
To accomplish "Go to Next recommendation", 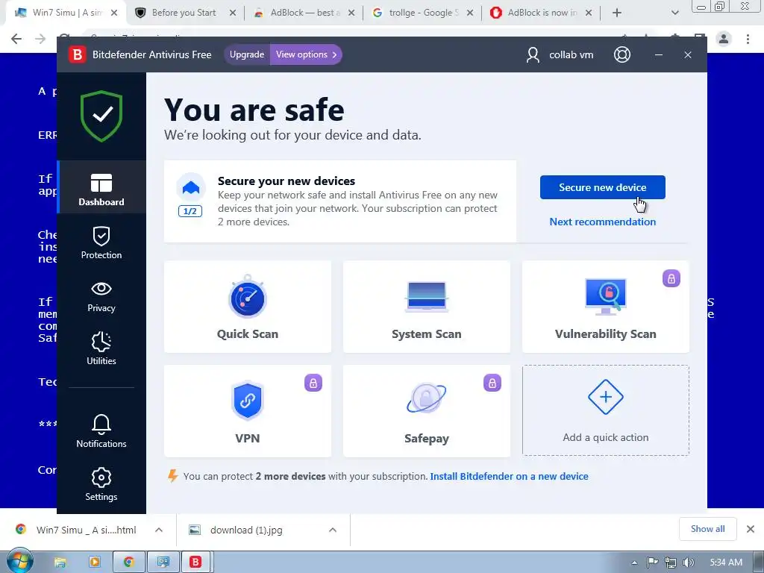I will coord(602,222).
